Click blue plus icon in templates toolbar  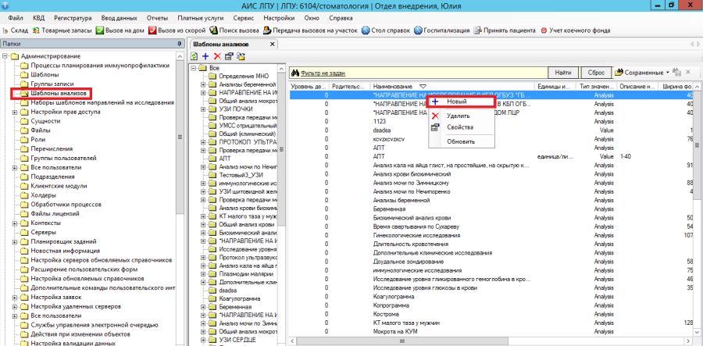click(205, 56)
